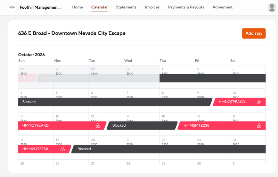Viewport: 278px width, 177px height.
Task: Open the Blocked bar starting October 4
Action: pos(115,102)
